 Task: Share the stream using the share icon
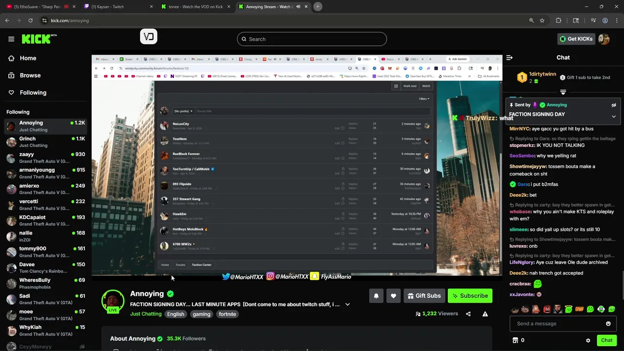pyautogui.click(x=468, y=314)
